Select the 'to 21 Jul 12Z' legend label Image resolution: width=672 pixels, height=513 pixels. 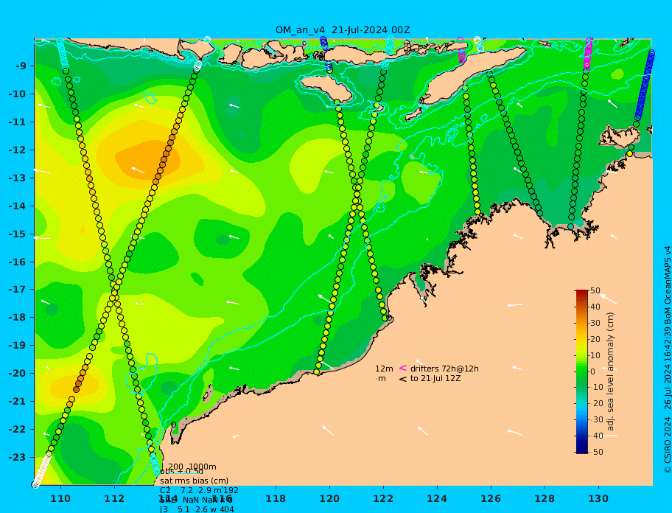click(435, 378)
